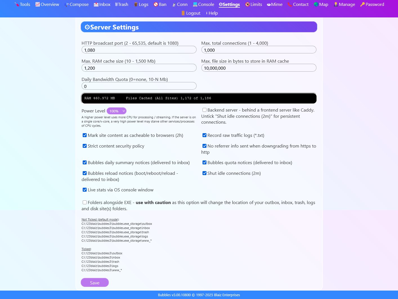
Task: Click the Console computer icon
Action: pyautogui.click(x=195, y=4)
